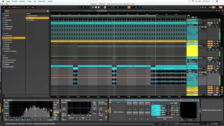
Task: Select the yellow track header
Action: click(x=192, y=51)
